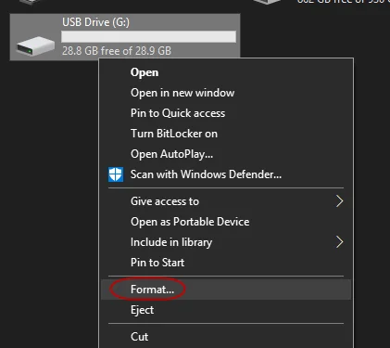Select Open in new window
Viewport: 390px width, 348px height.
point(226,93)
